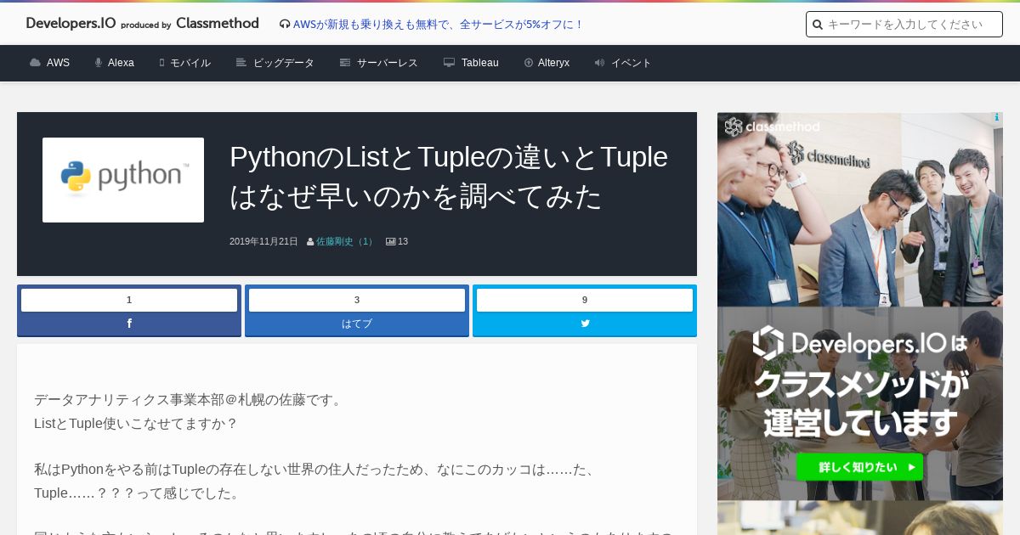Click the search magnifier icon

coord(818,25)
